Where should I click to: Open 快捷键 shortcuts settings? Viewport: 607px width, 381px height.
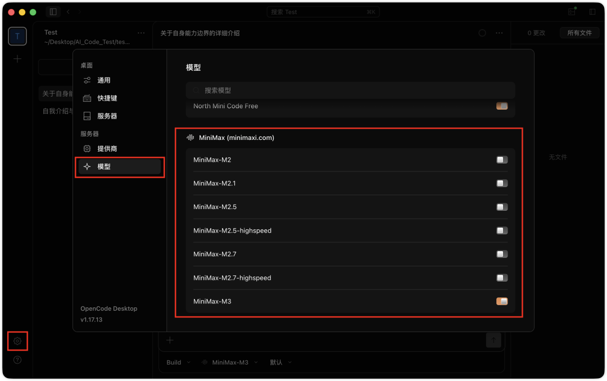pyautogui.click(x=120, y=98)
